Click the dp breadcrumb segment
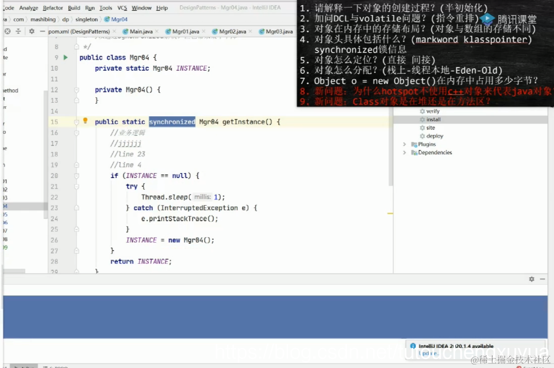554x368 pixels. coord(66,19)
